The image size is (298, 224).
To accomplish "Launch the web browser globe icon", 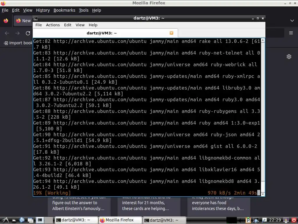I will (22, 220).
